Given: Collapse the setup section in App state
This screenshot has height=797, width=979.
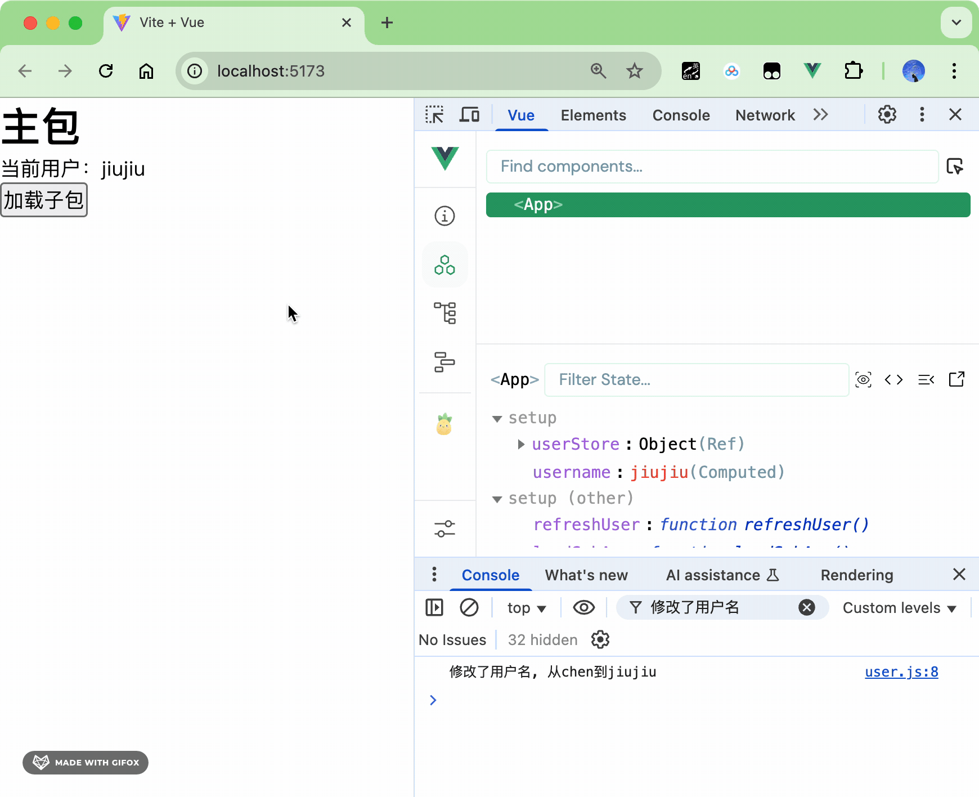Looking at the screenshot, I should (x=497, y=418).
